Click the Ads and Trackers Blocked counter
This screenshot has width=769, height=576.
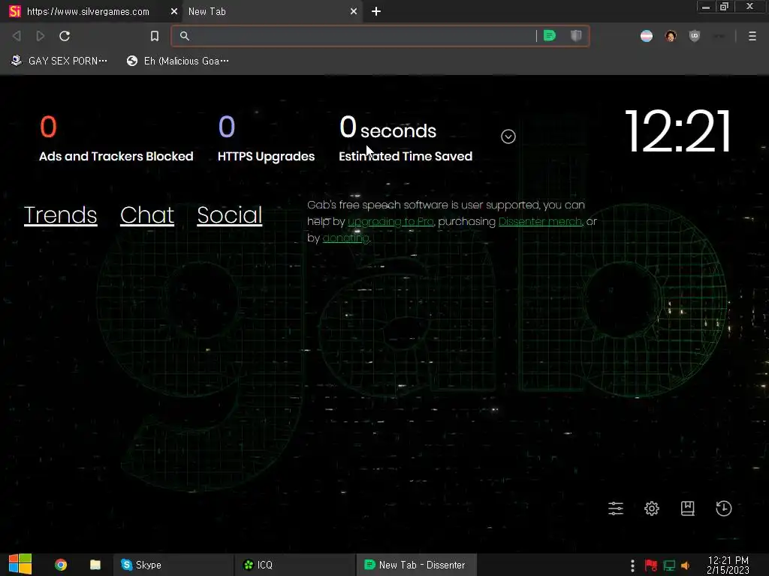[116, 139]
